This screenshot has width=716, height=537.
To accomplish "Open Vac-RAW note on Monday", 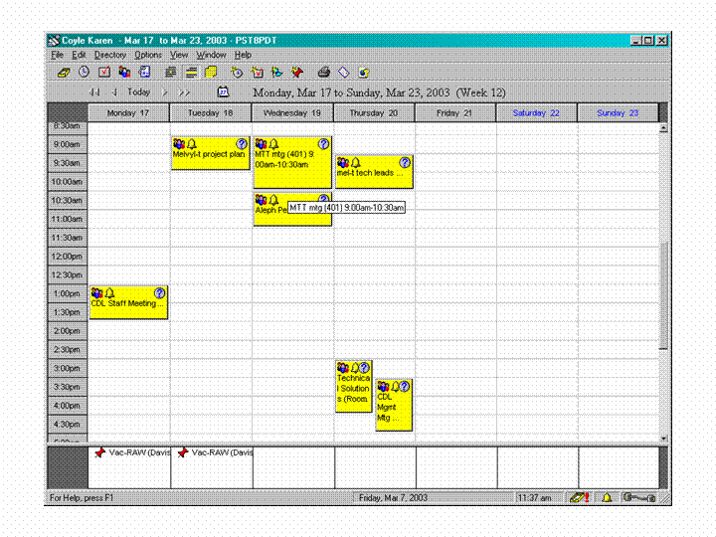I will coord(129,452).
